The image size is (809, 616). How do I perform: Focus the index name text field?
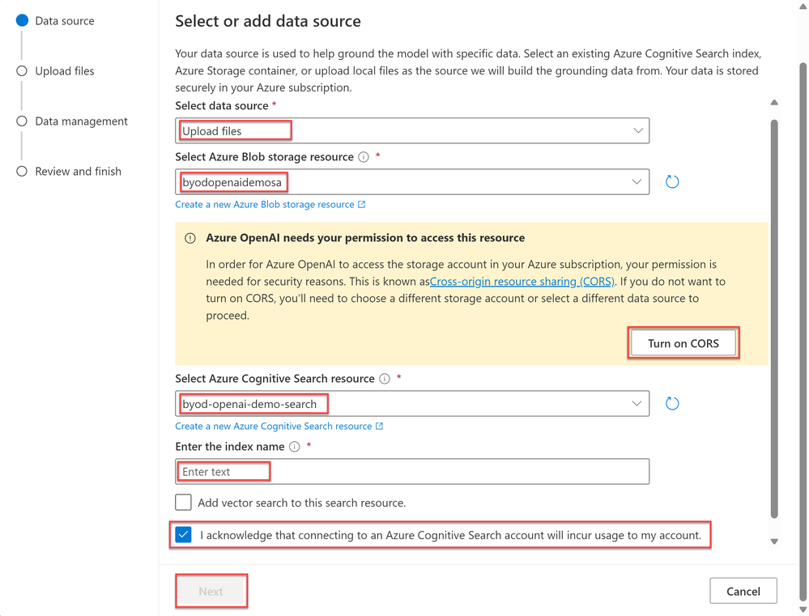[411, 472]
